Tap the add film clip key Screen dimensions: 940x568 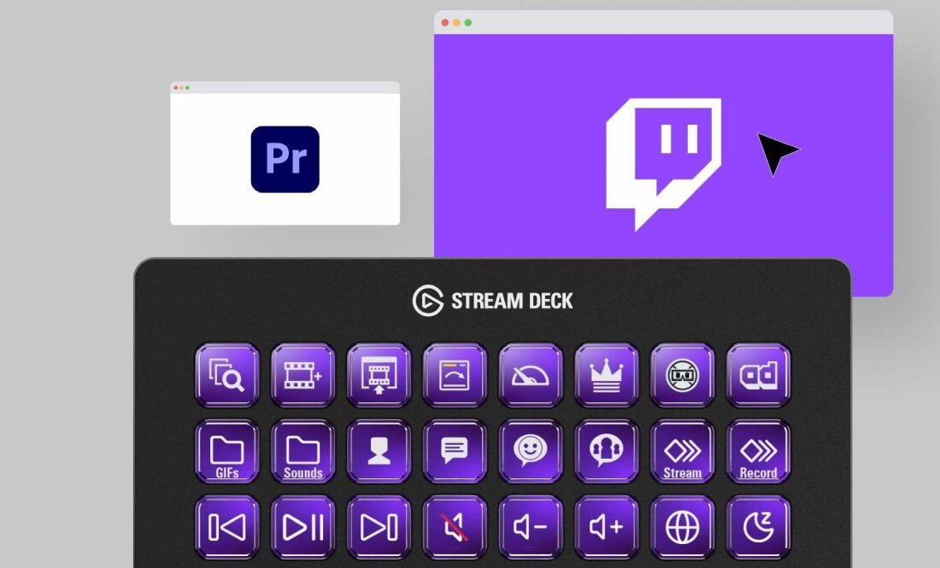[303, 375]
